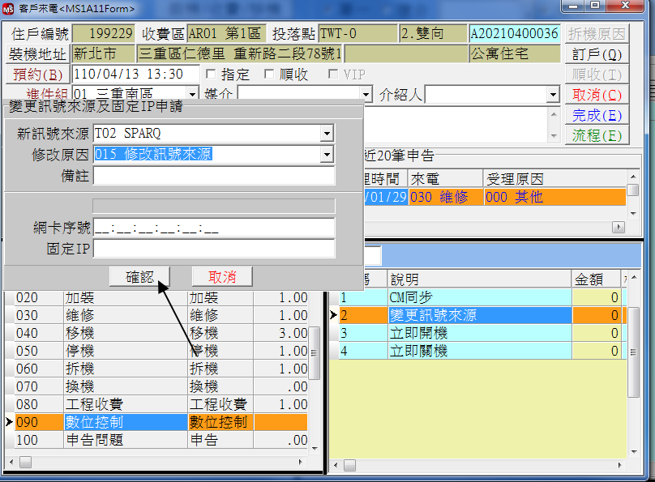Click the 網卡序號 MAC address field

(x=214, y=228)
